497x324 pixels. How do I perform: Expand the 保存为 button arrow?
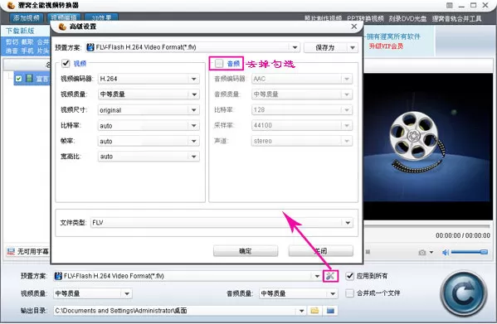(353, 47)
